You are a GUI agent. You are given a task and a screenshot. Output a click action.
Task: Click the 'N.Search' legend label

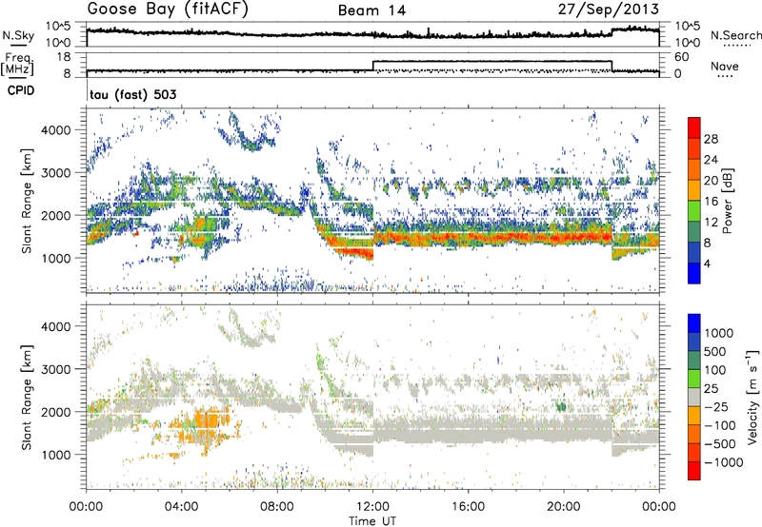[x=735, y=35]
